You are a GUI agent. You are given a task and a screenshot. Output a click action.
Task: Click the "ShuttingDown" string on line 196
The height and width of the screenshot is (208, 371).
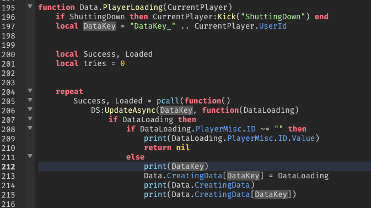[273, 17]
